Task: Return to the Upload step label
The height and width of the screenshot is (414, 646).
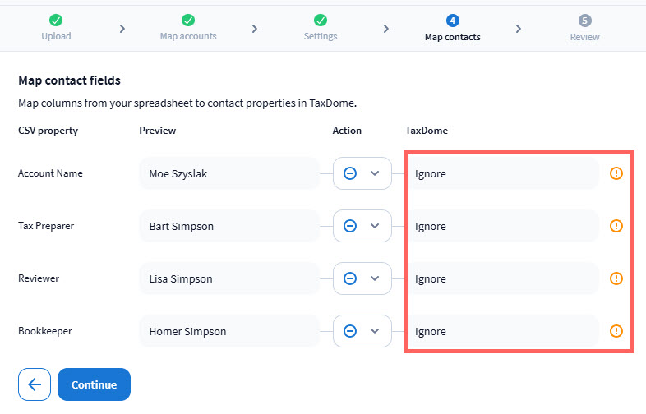Action: 56,37
